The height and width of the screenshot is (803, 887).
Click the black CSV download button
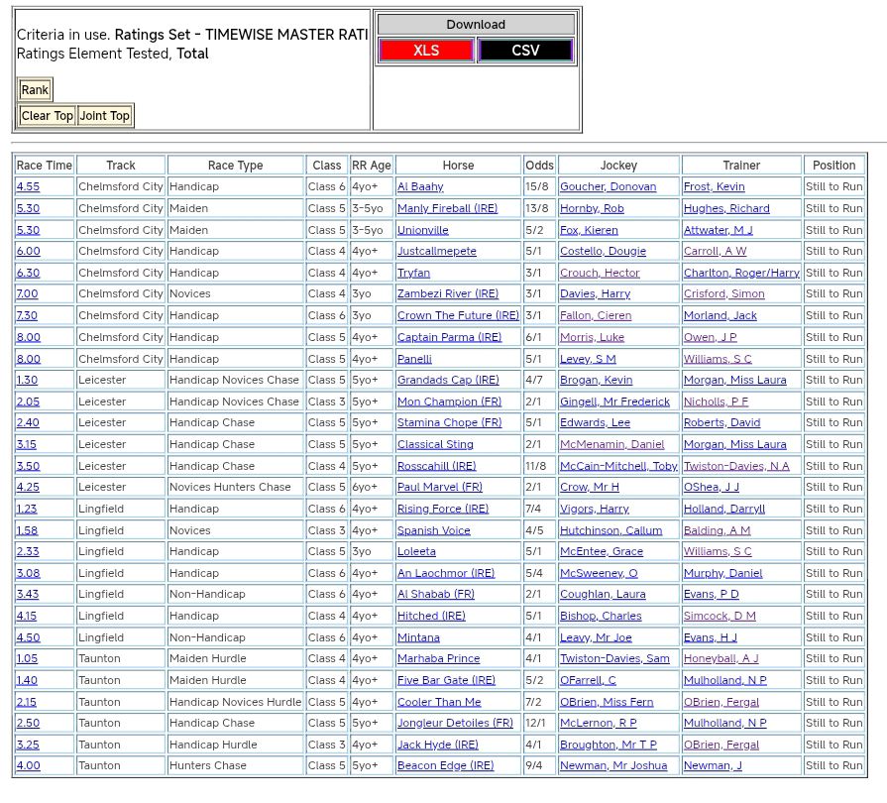[525, 51]
